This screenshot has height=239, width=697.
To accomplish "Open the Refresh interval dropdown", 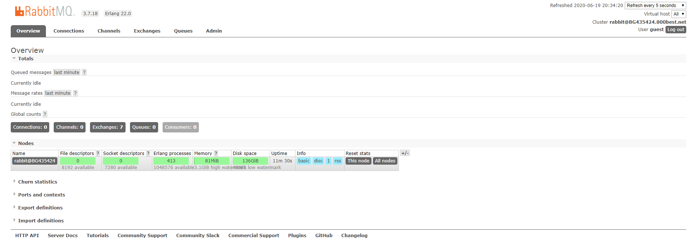I will 656,6.
